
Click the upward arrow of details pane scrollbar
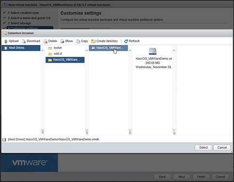point(174,50)
